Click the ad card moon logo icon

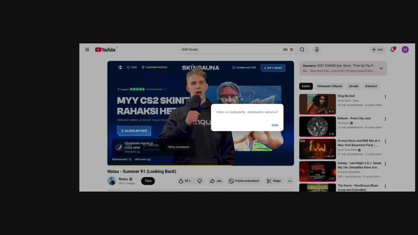click(119, 147)
